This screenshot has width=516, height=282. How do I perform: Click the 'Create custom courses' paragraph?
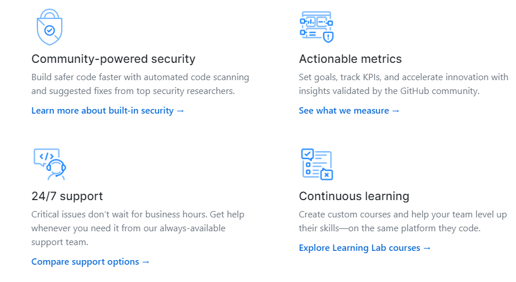pos(403,221)
